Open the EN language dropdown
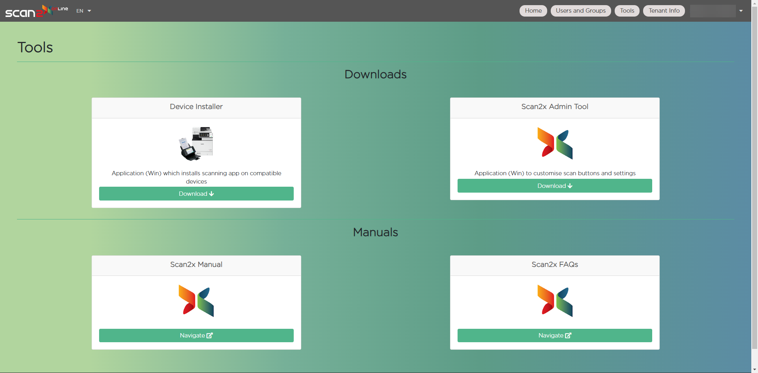This screenshot has width=758, height=373. pos(83,11)
